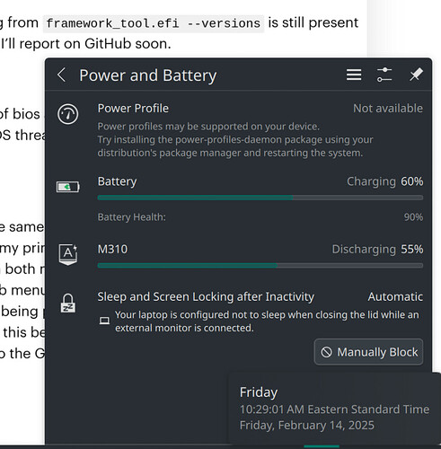The width and height of the screenshot is (441, 449).
Task: Open the hamburger menu in panel header
Action: [x=354, y=75]
